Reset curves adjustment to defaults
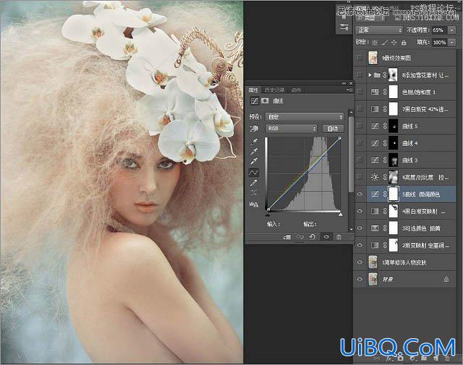This screenshot has height=365, width=463. point(313,236)
